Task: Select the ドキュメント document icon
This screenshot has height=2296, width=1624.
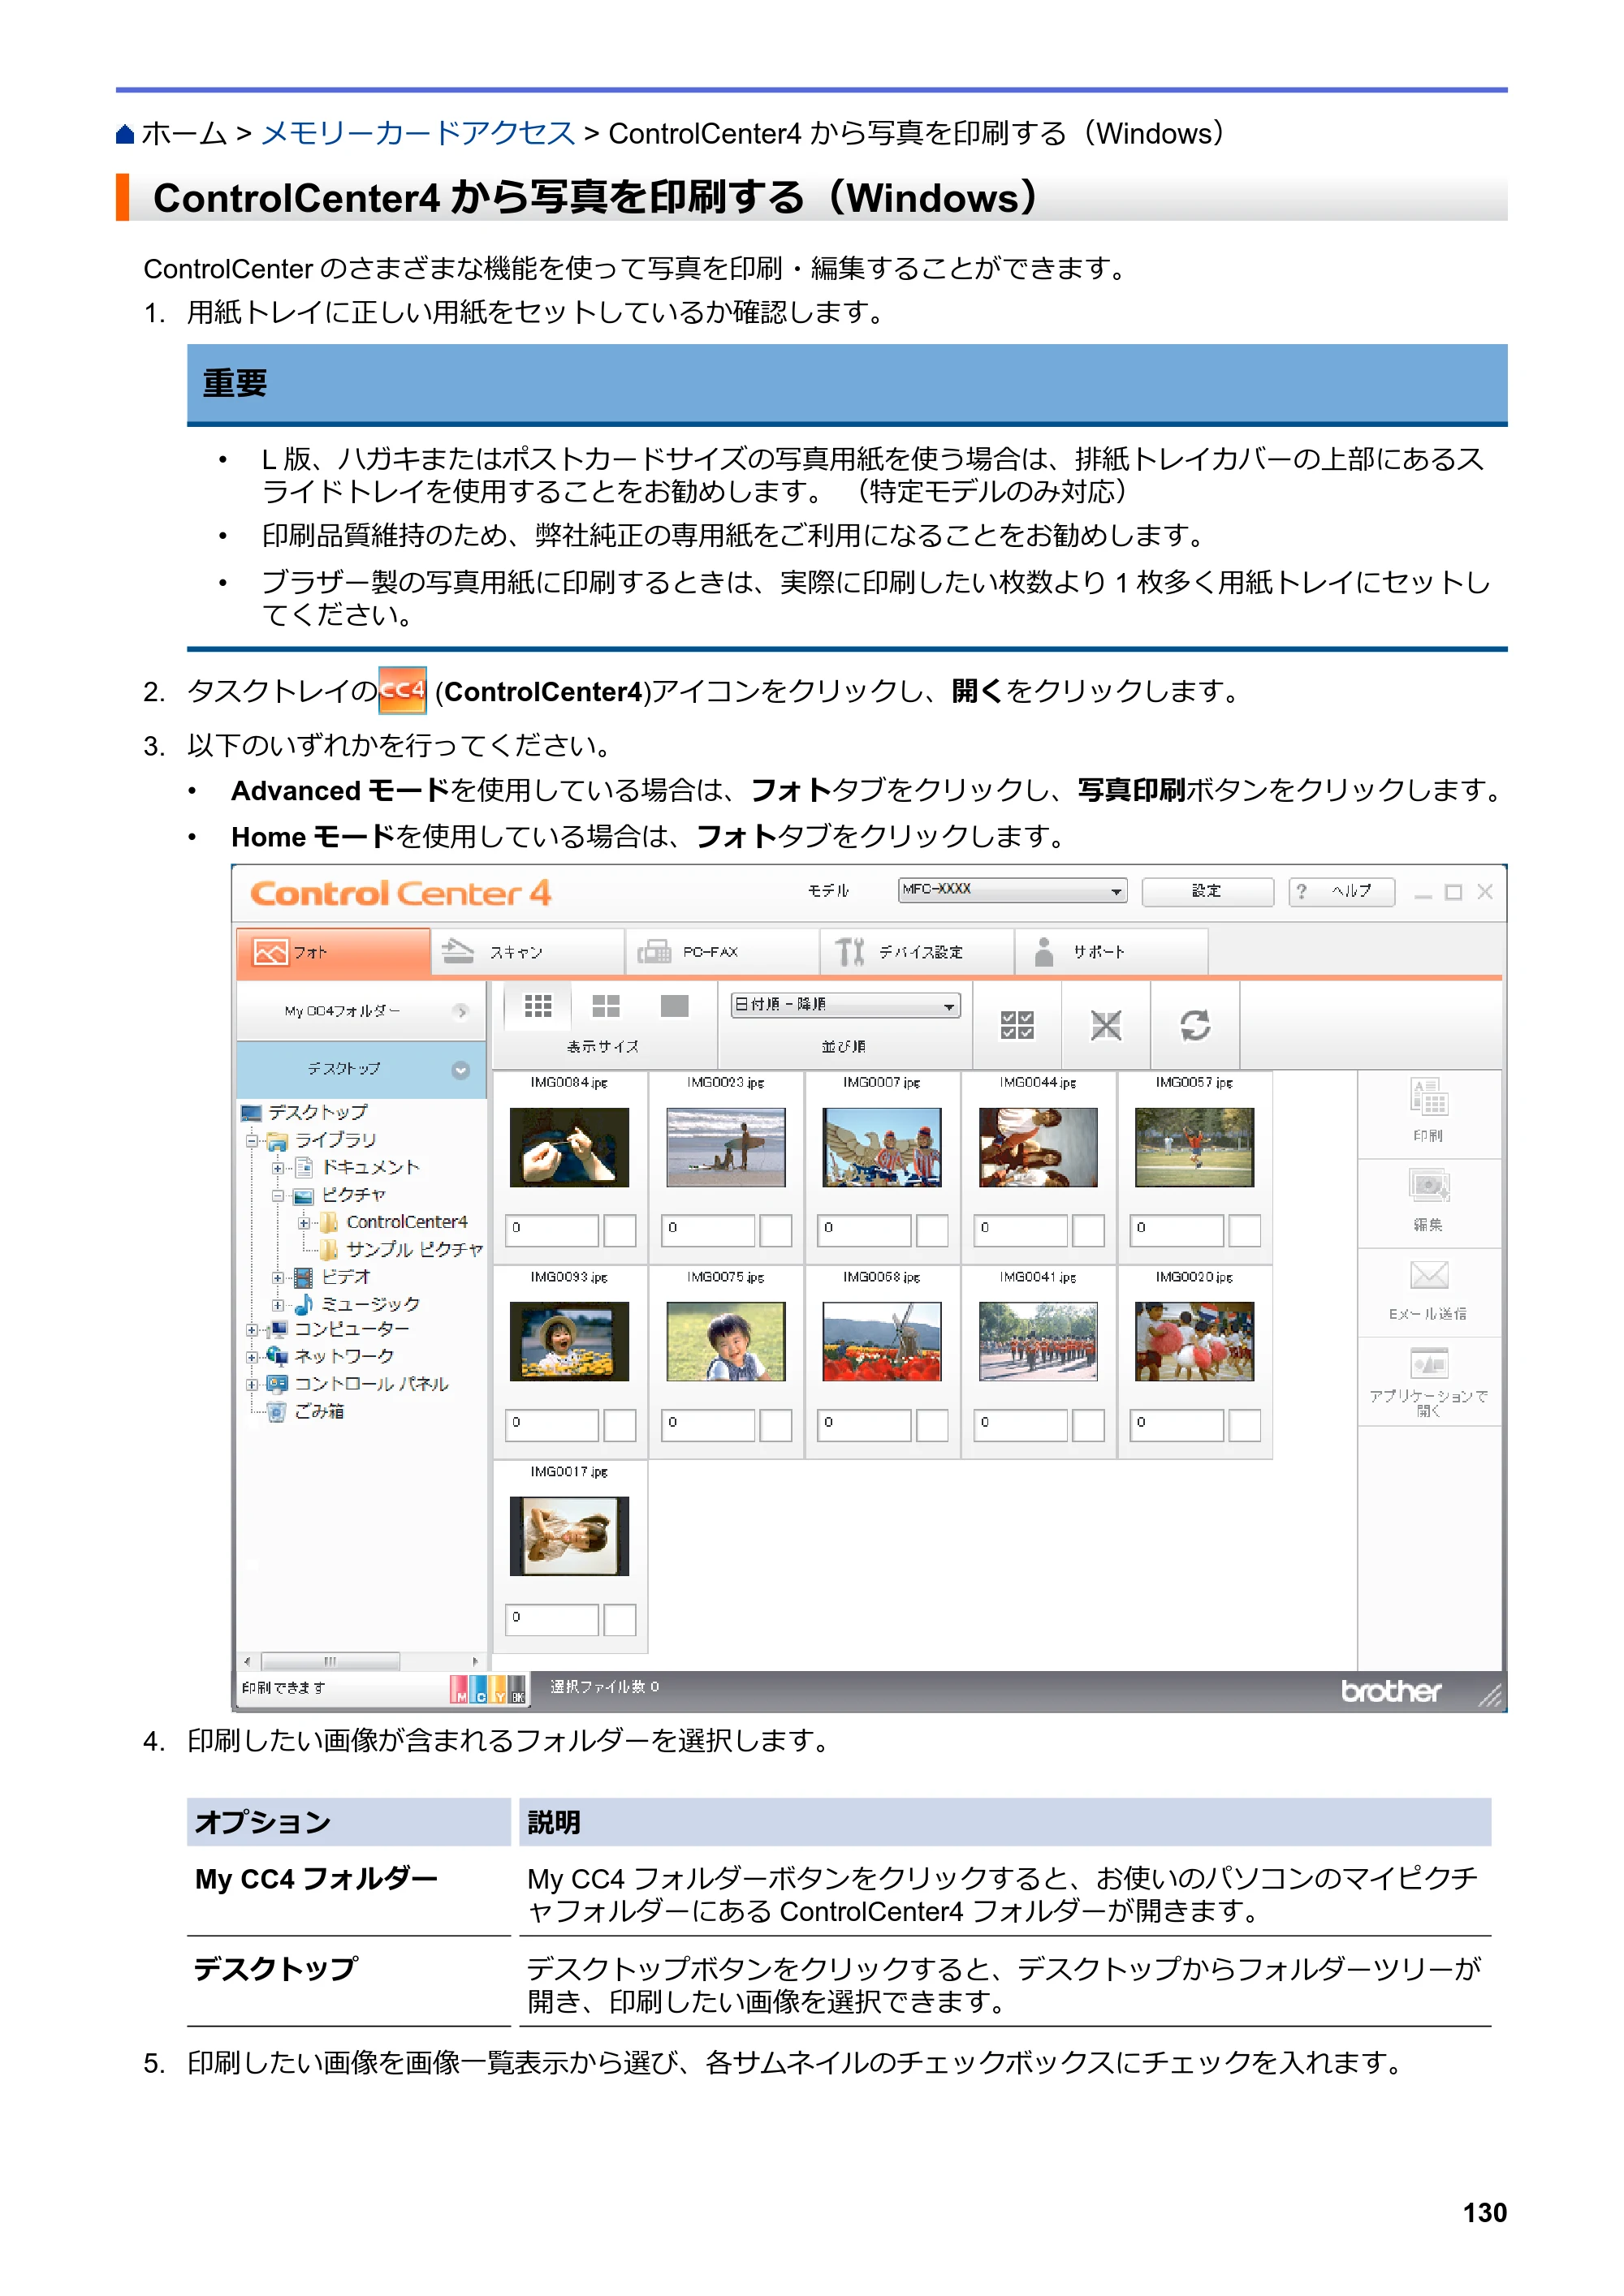Action: pos(304,1168)
